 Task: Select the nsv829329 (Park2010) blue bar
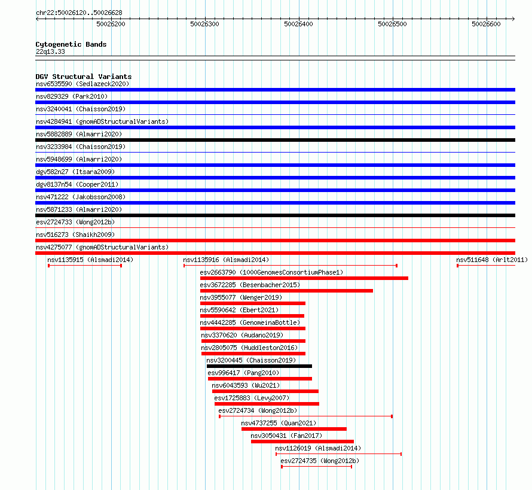(275, 102)
